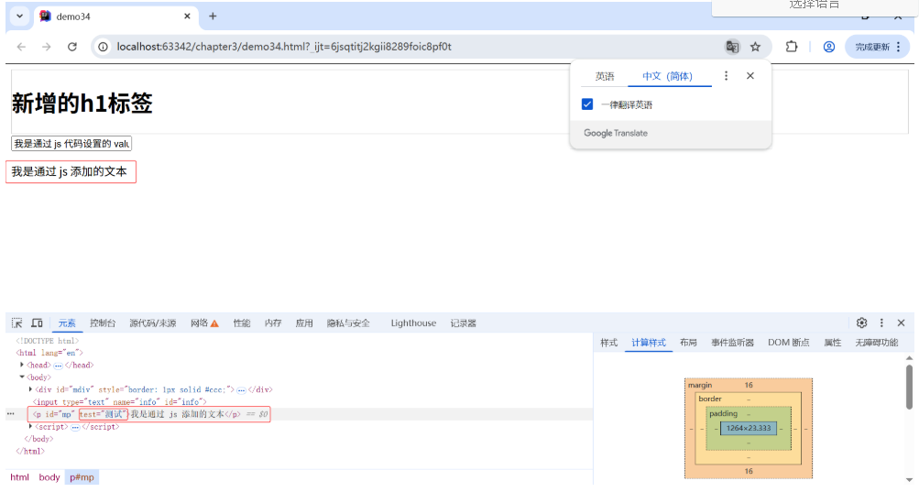Switch to the Lighthouse tab

(413, 323)
